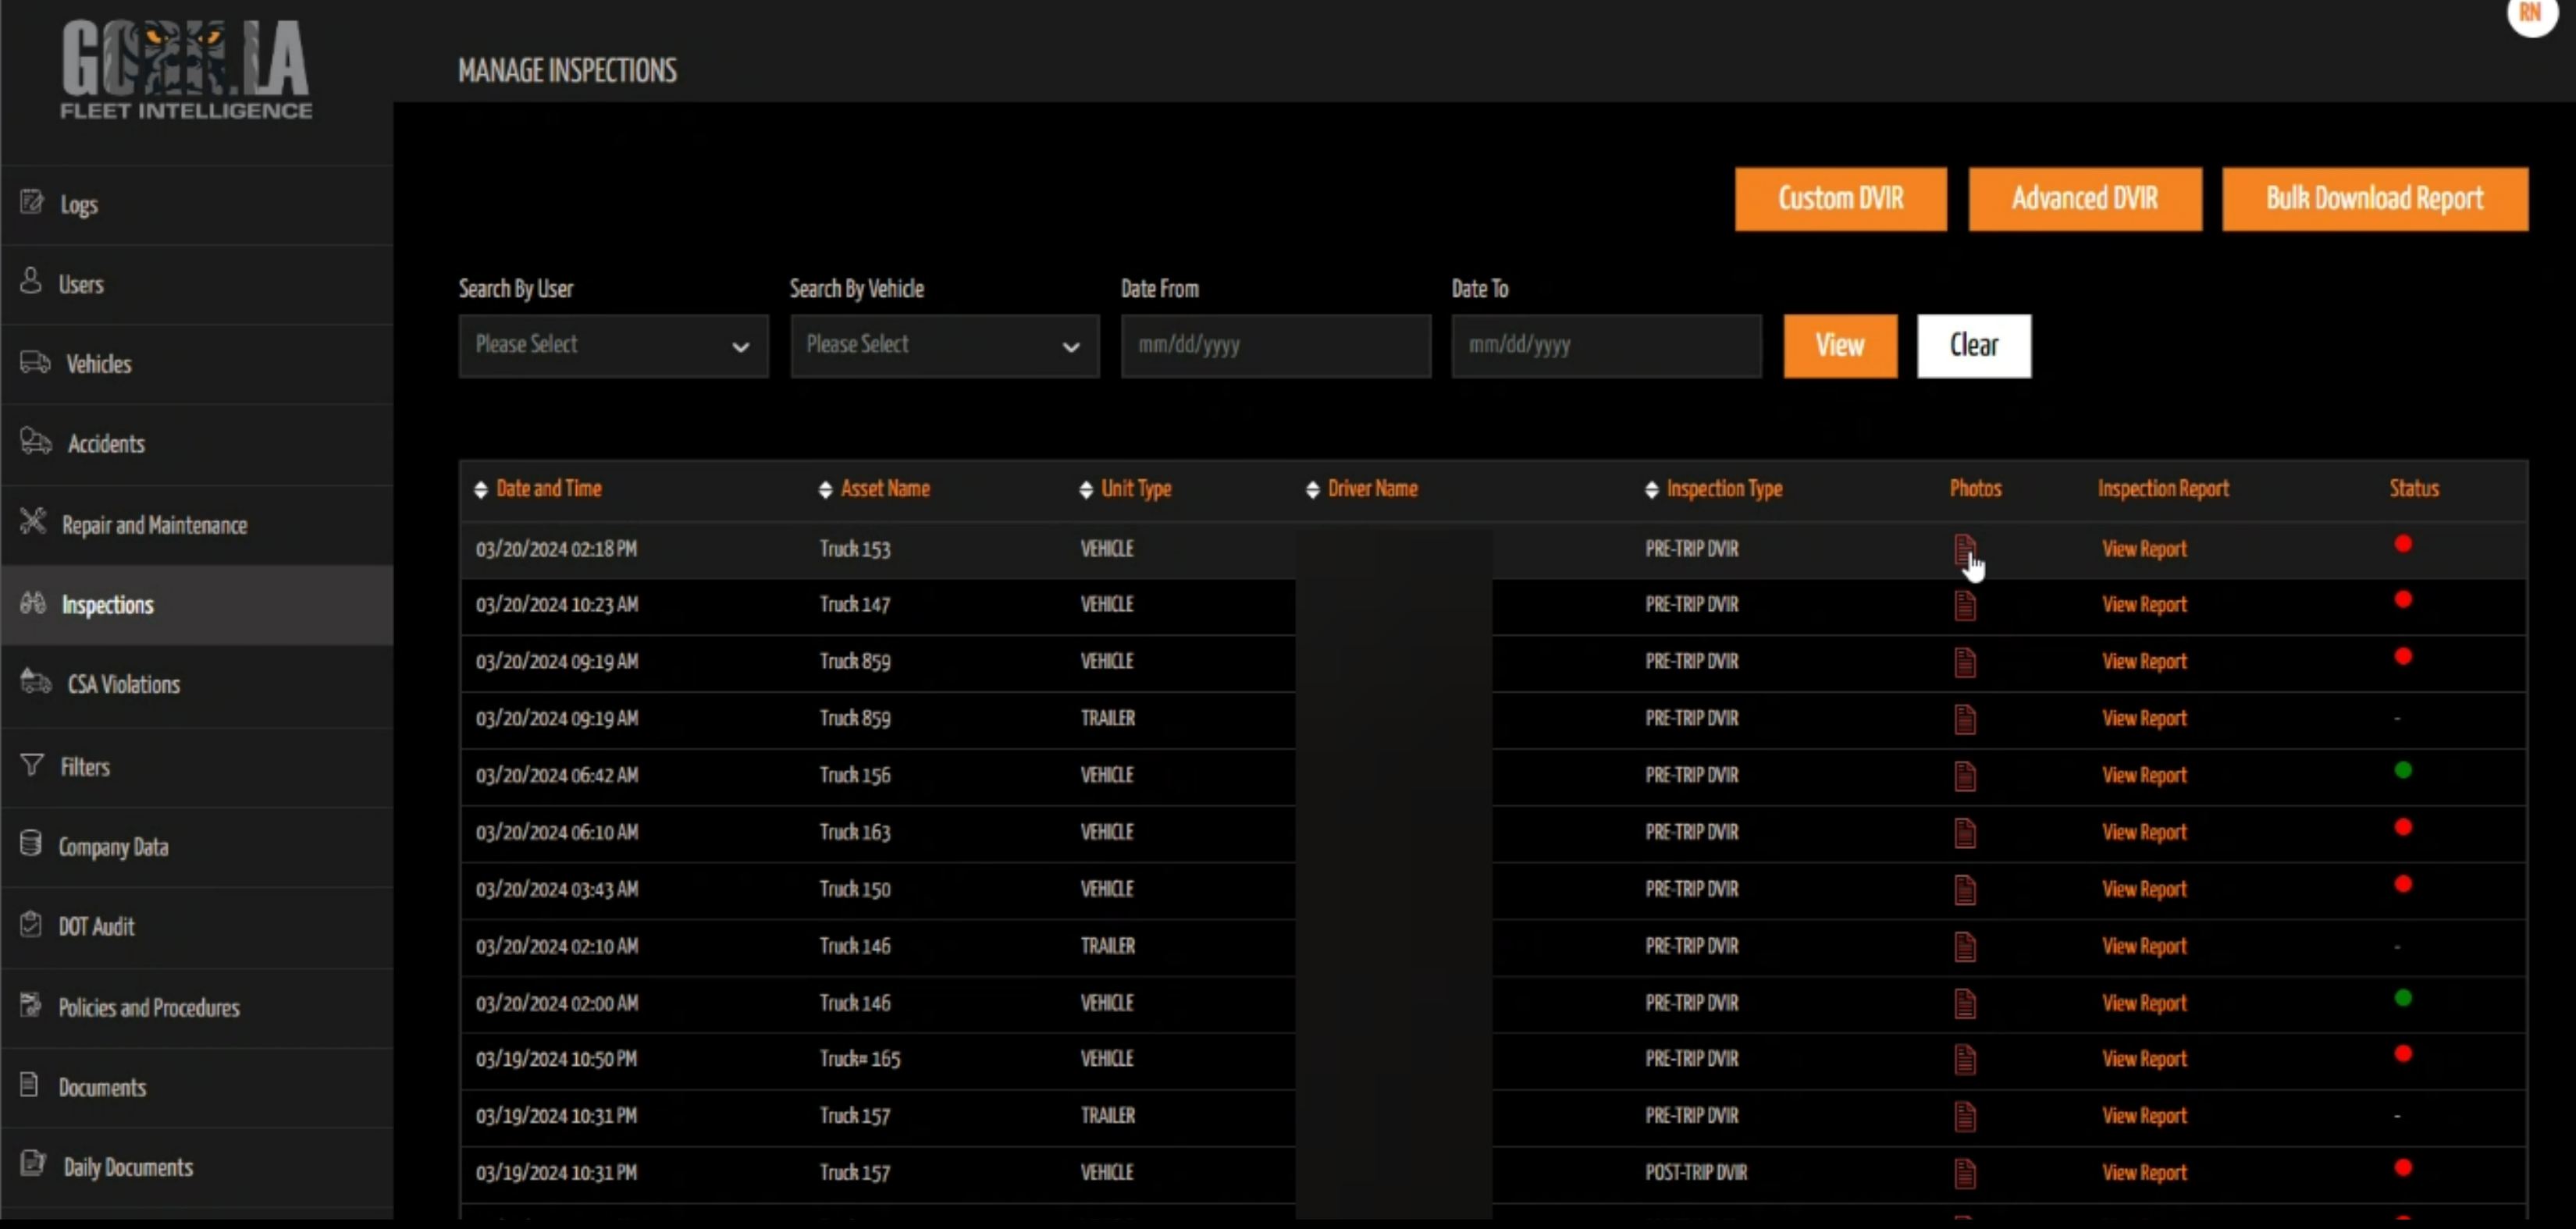
Task: Expand the Search By User dropdown
Action: click(x=613, y=346)
